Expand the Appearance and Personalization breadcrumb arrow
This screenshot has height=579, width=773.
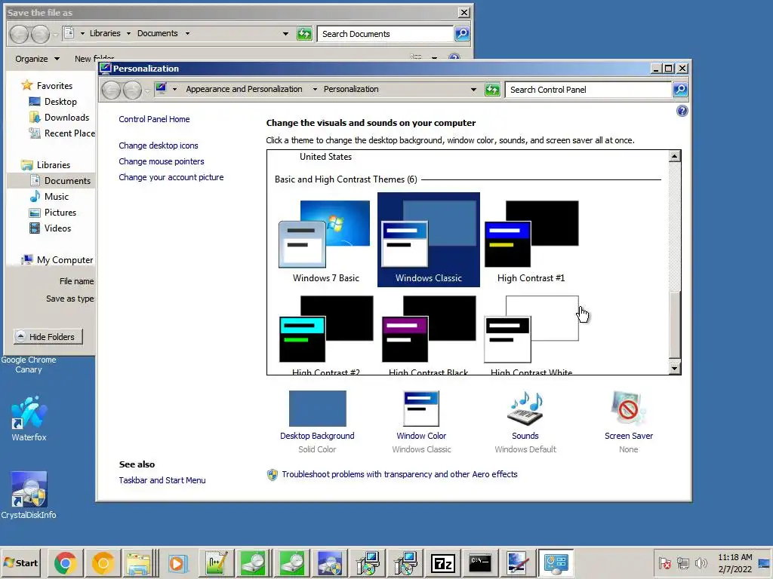(315, 89)
